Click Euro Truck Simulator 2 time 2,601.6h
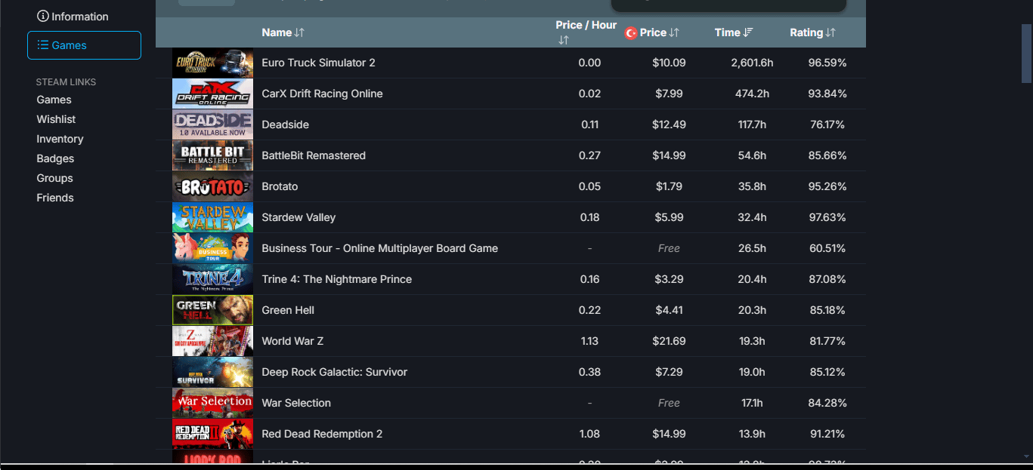 [752, 63]
